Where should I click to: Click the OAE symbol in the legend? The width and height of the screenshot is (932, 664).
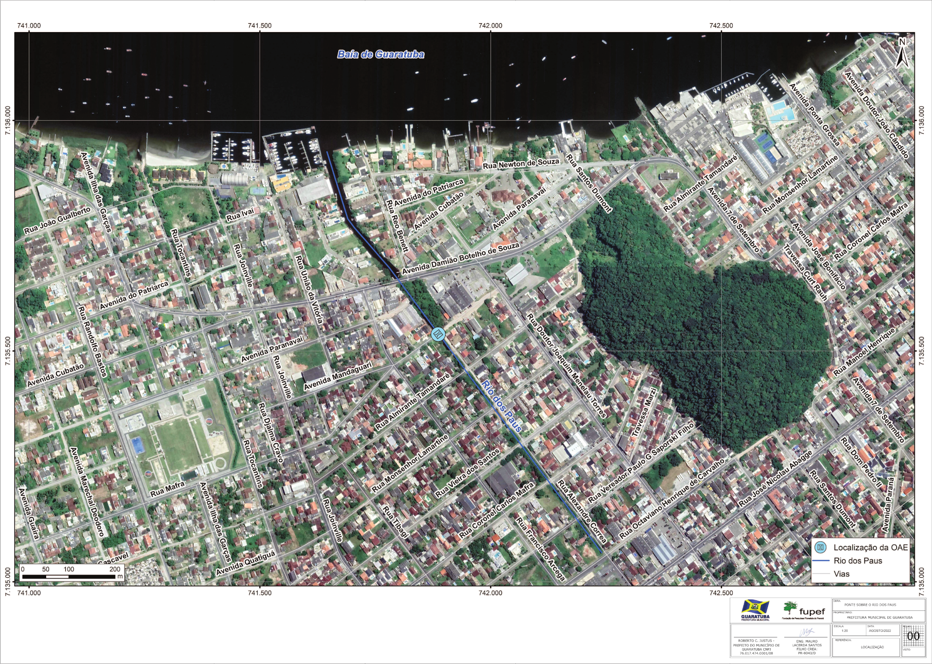(x=821, y=547)
